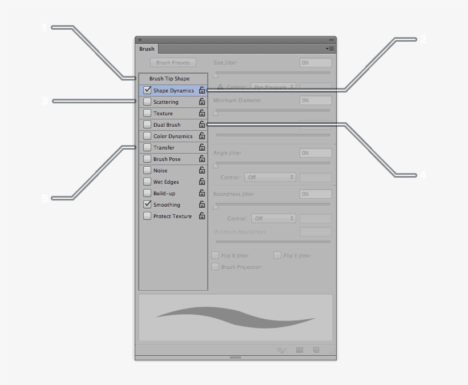
Task: Click the Size Jitter slider handle
Action: pos(215,74)
